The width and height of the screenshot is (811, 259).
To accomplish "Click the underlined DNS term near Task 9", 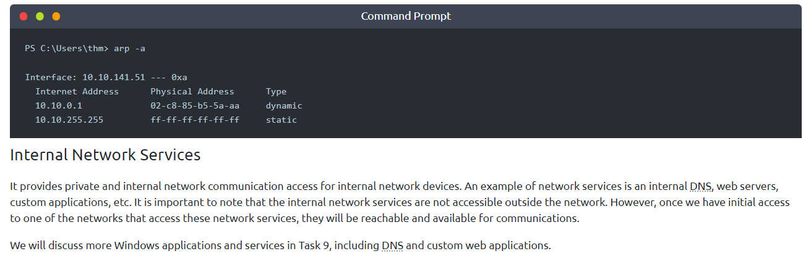I will coord(392,245).
